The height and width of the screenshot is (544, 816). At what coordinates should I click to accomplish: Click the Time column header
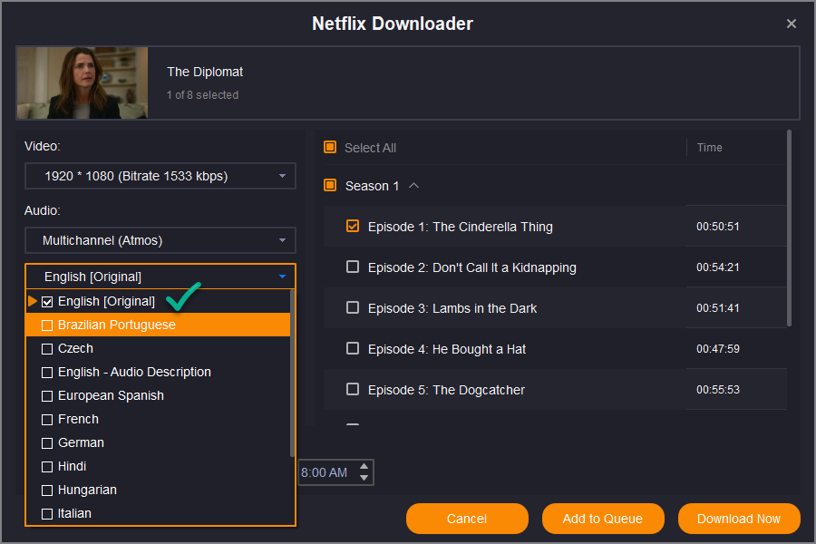pos(709,148)
